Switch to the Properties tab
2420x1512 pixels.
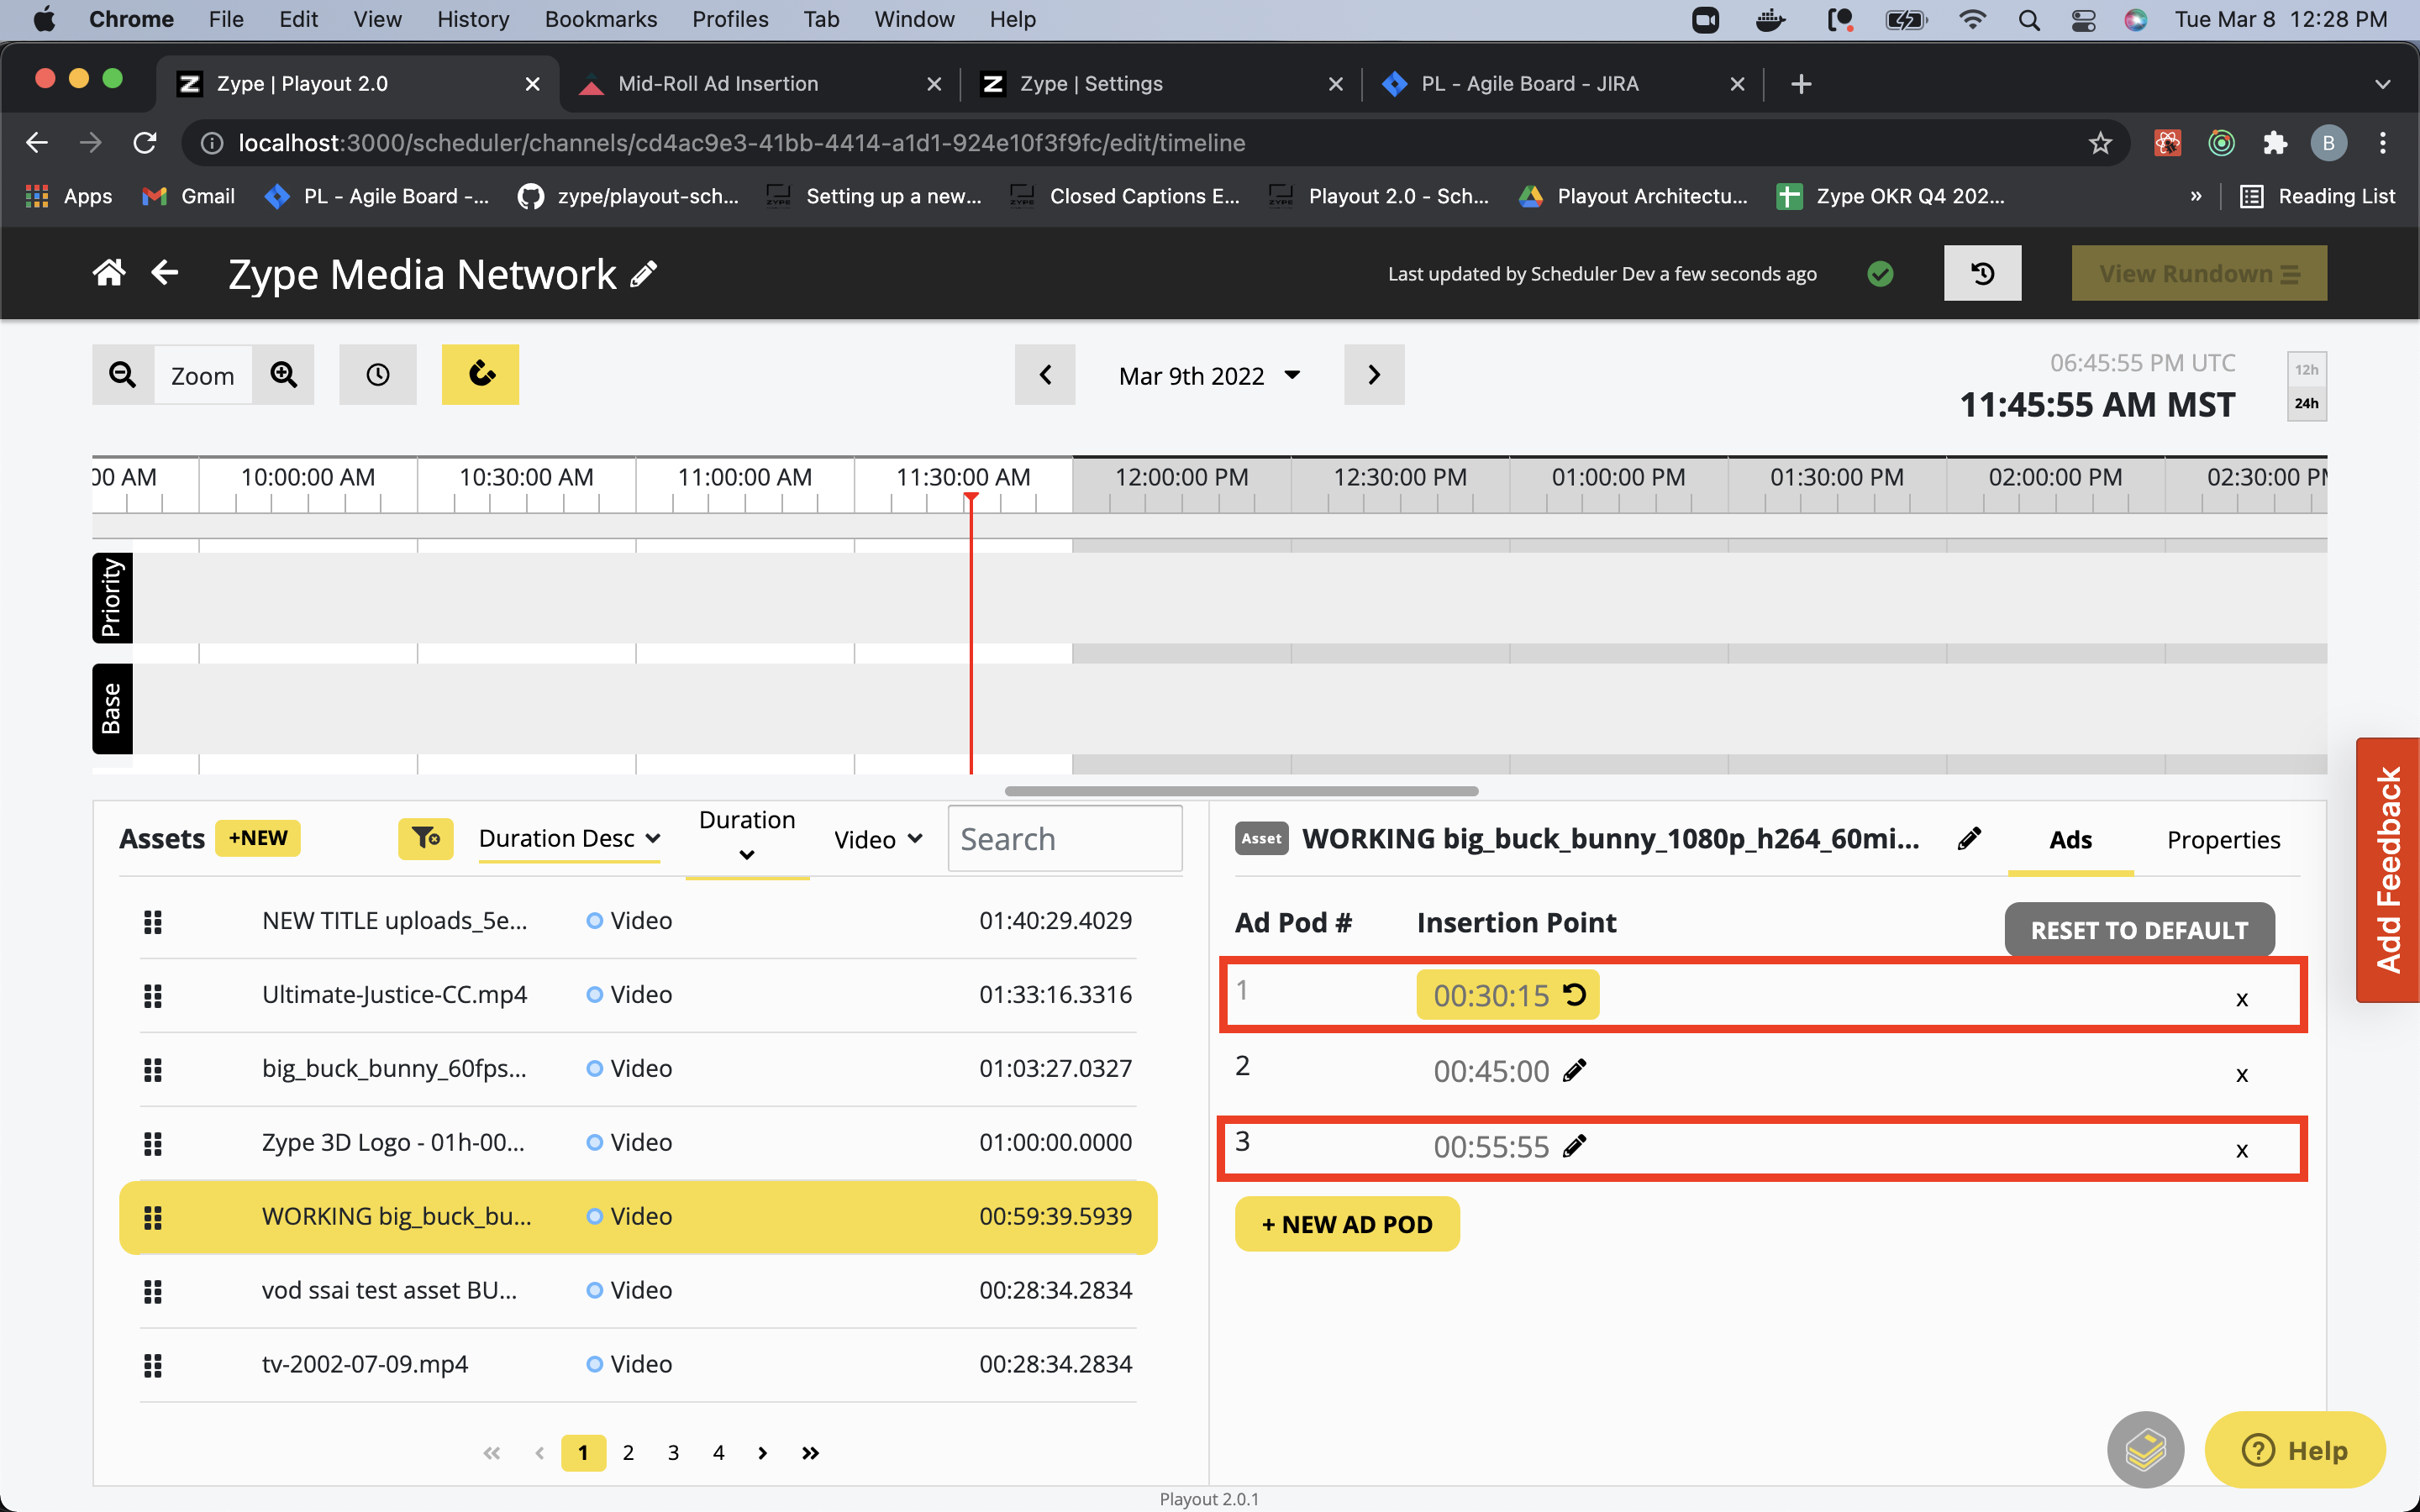click(2224, 840)
